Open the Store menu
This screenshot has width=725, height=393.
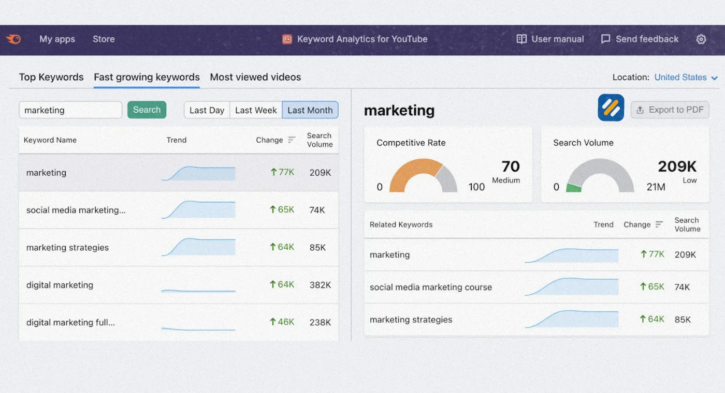pyautogui.click(x=104, y=39)
